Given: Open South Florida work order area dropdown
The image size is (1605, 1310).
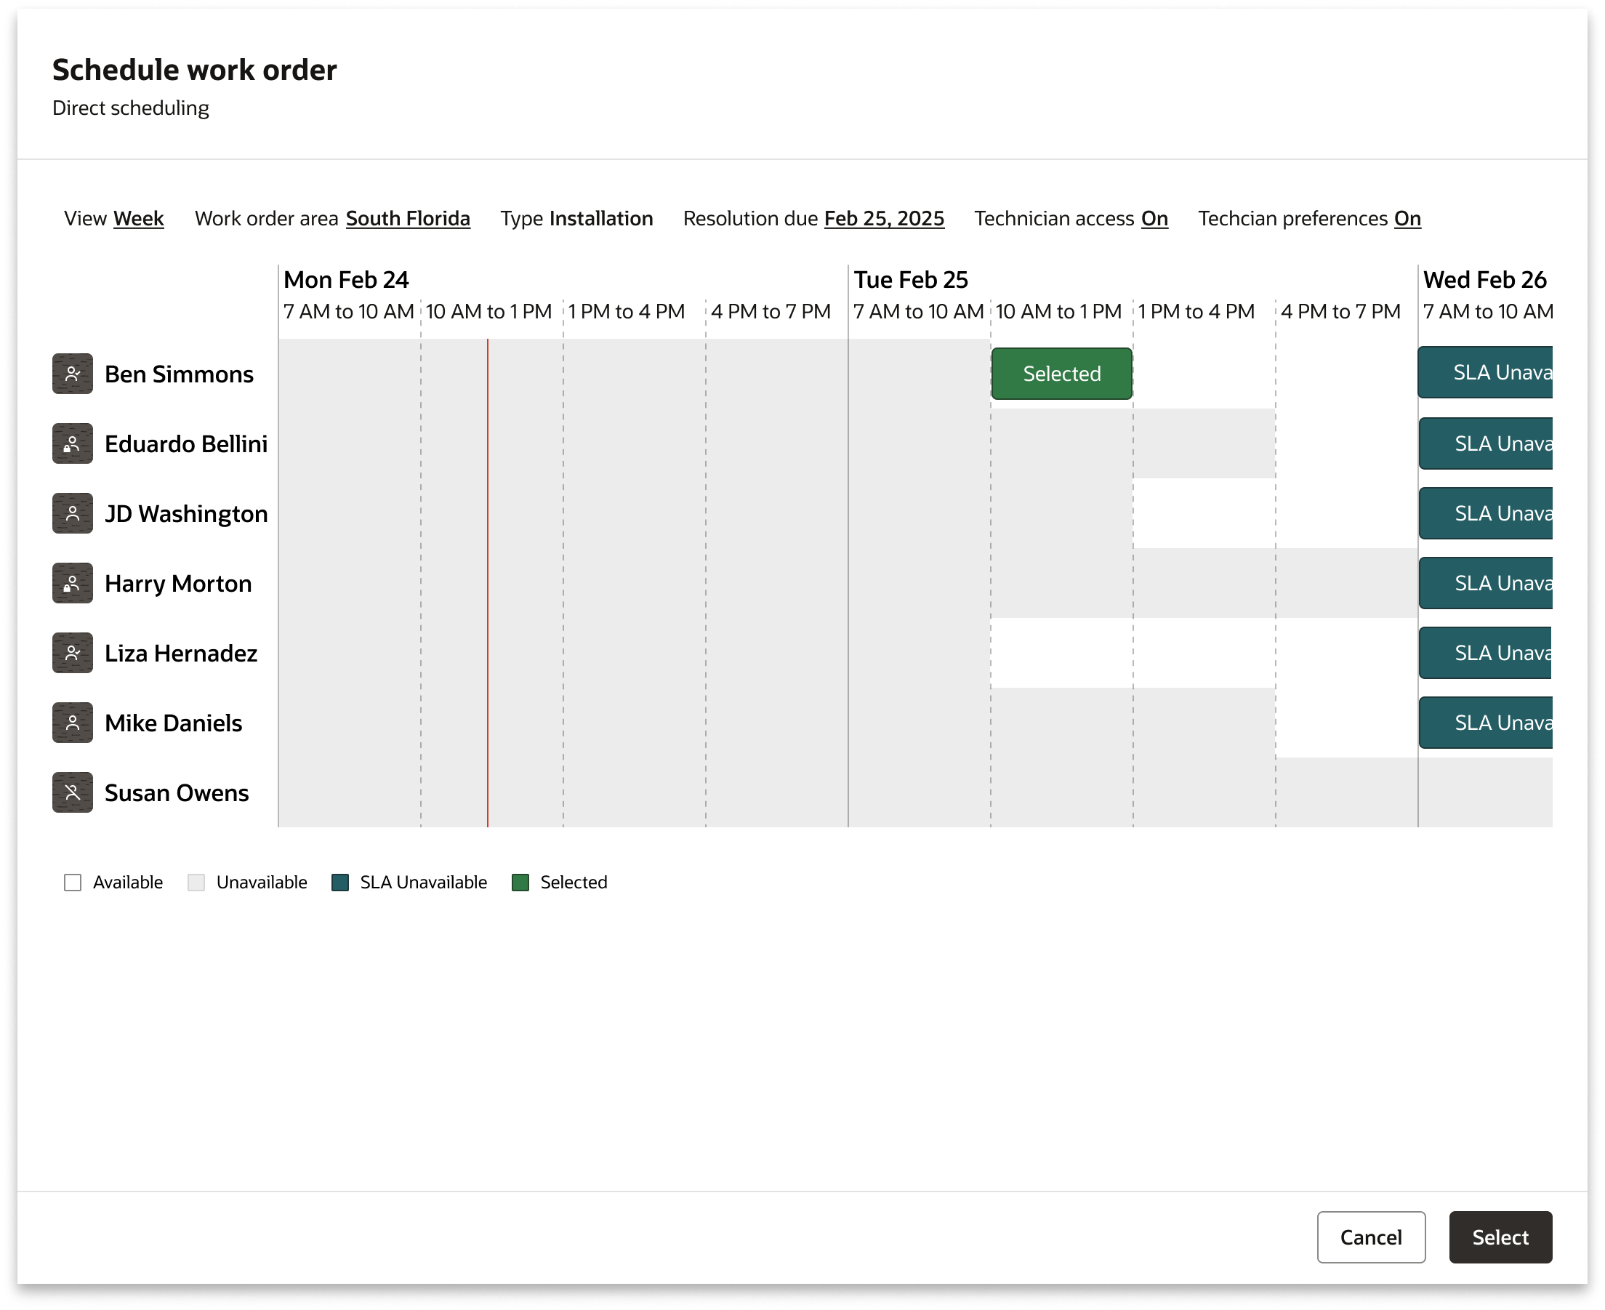Looking at the screenshot, I should click(x=408, y=219).
